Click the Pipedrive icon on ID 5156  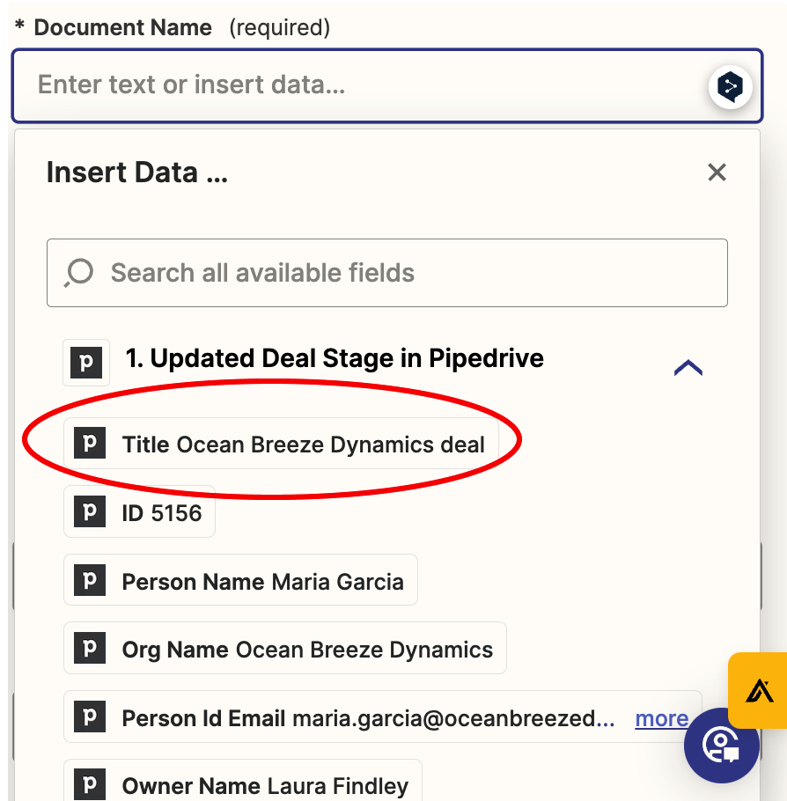pos(89,512)
